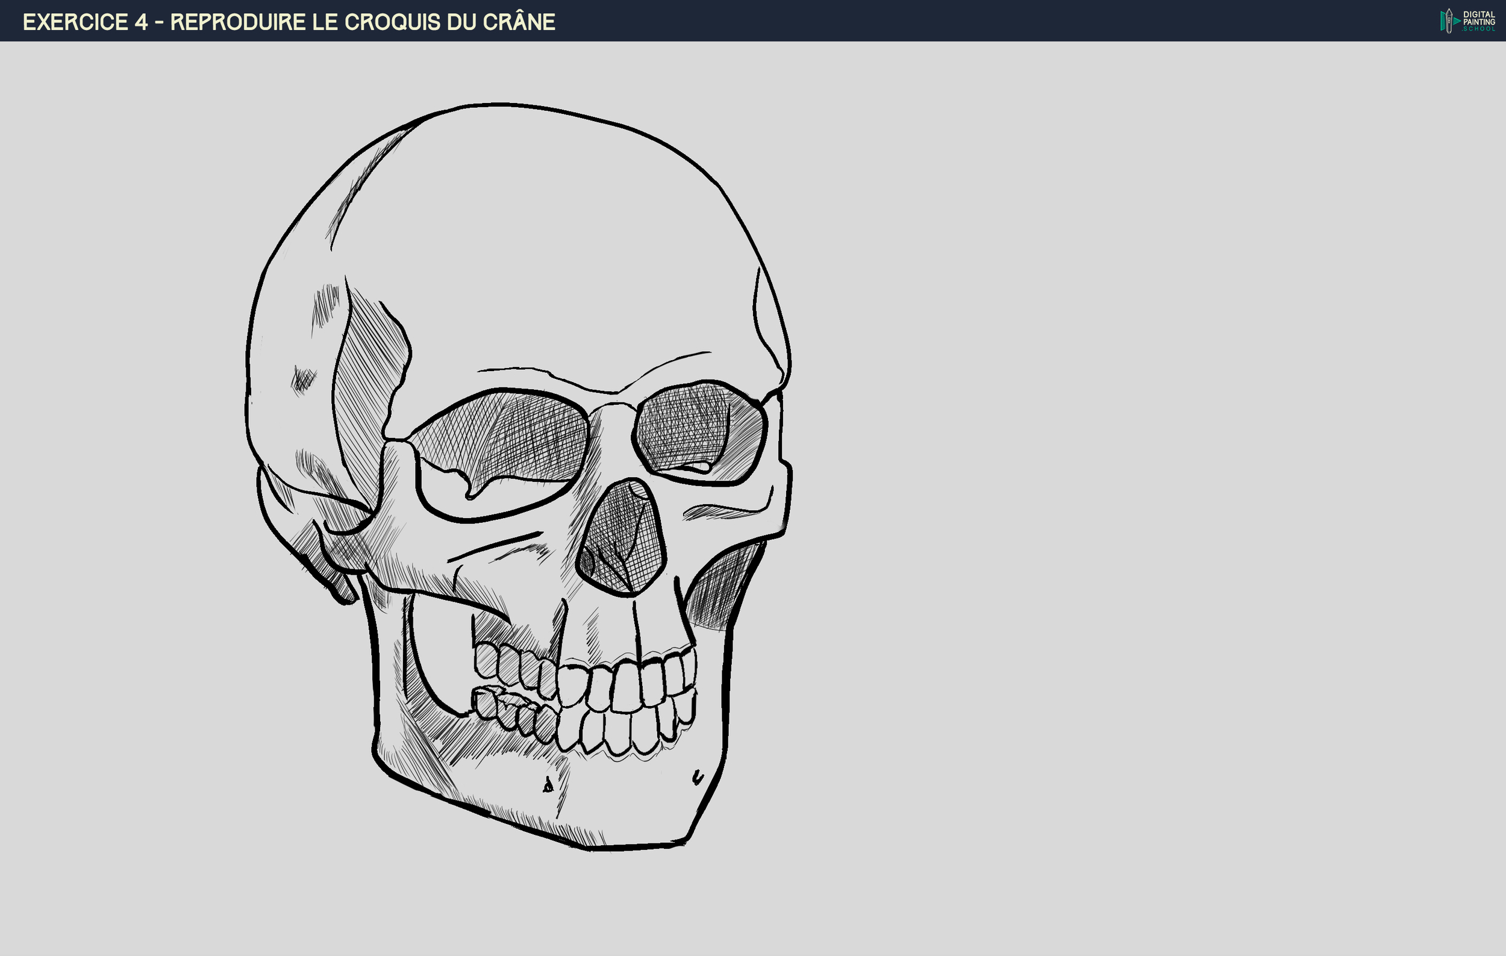Click the 'Digital Painting .School' logo text
The width and height of the screenshot is (1506, 956).
pos(1479,20)
